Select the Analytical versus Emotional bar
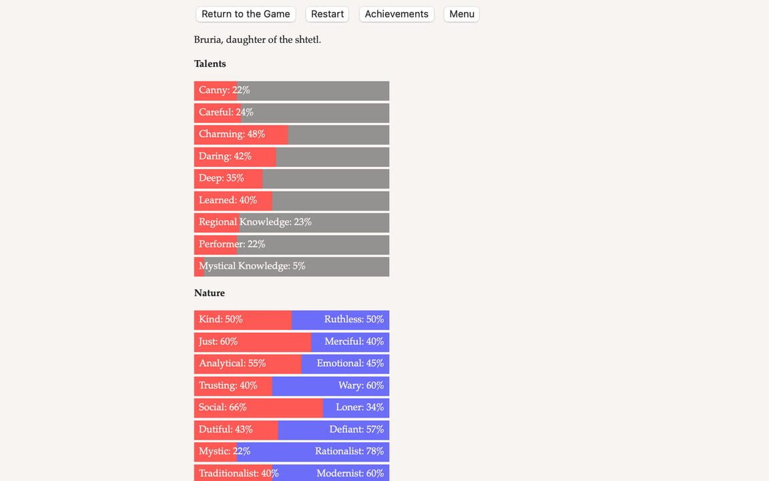 (x=292, y=363)
